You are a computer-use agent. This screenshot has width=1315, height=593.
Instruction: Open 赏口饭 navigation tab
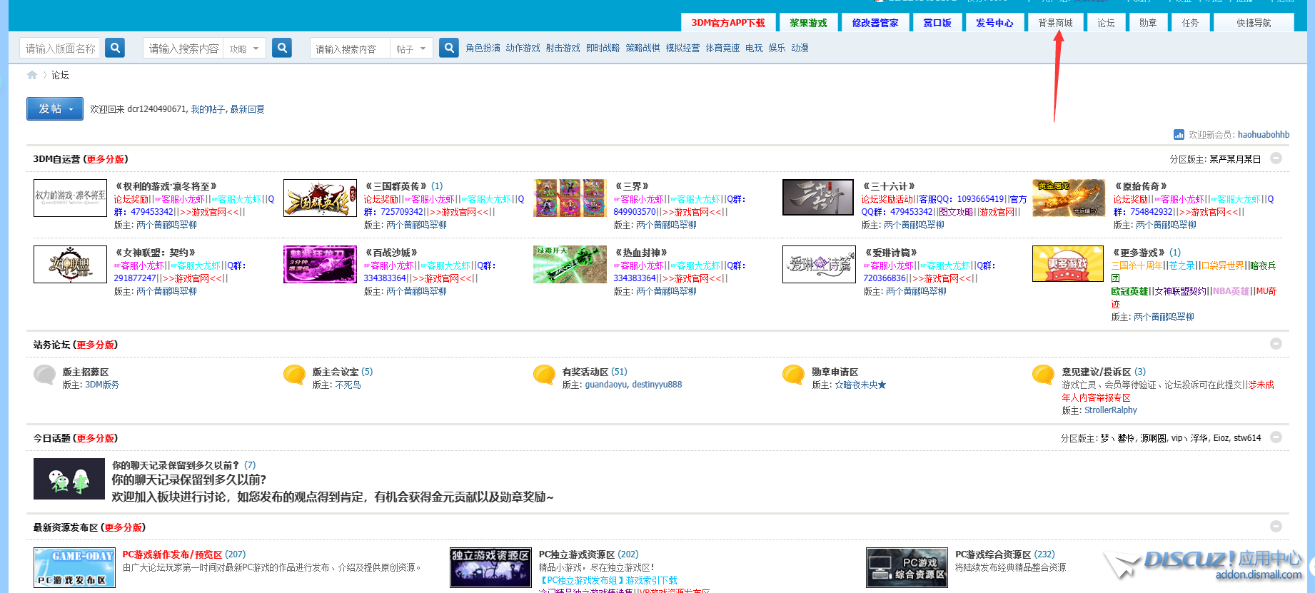937,23
